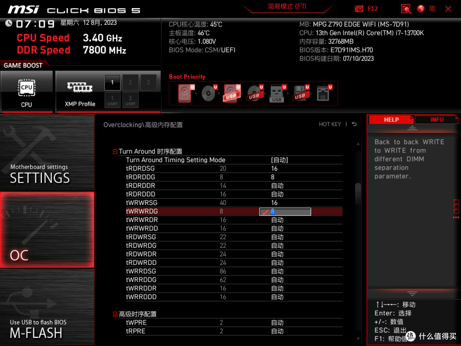The image size is (461, 346).
Task: Click the red side-panel arrows handle
Action: click(x=456, y=217)
